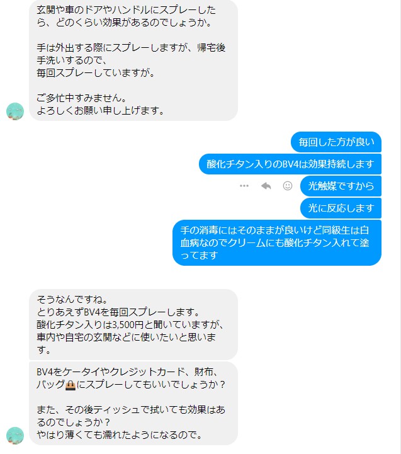Screen dimensions: 401x454
Task: Click the text よろしくお願い申し上げます
Action: pyautogui.click(x=101, y=110)
